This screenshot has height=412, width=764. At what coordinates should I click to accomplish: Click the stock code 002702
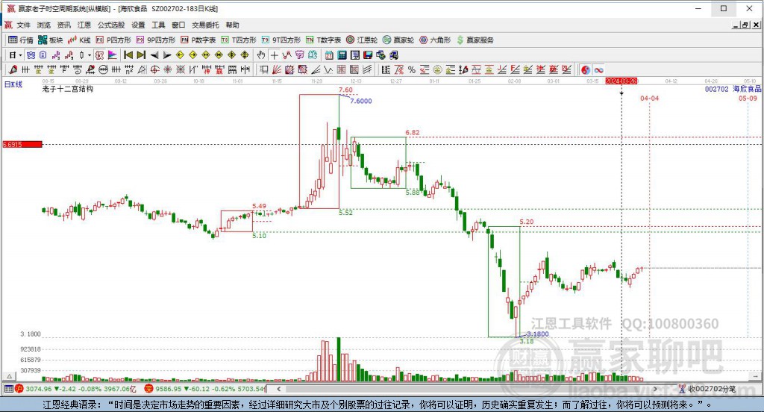point(716,90)
